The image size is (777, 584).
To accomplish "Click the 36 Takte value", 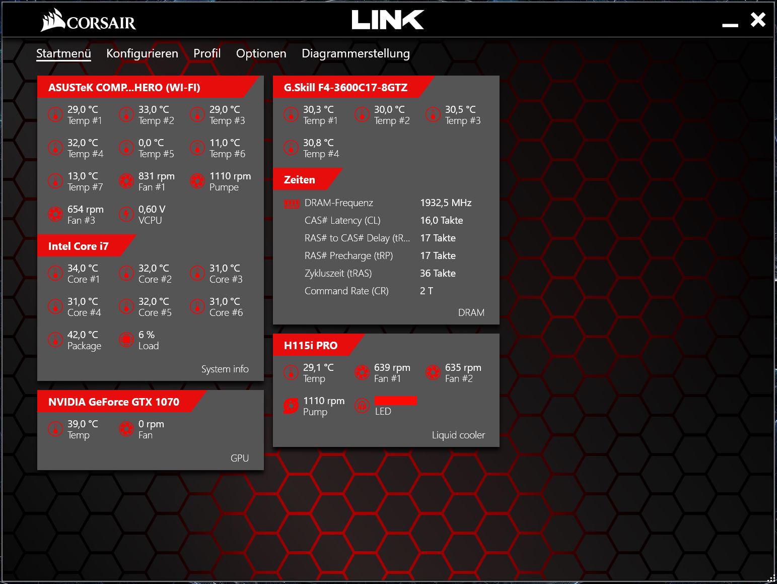I will click(x=438, y=273).
